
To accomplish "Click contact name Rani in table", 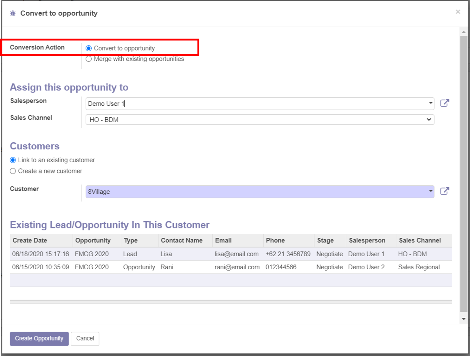I will tap(167, 267).
